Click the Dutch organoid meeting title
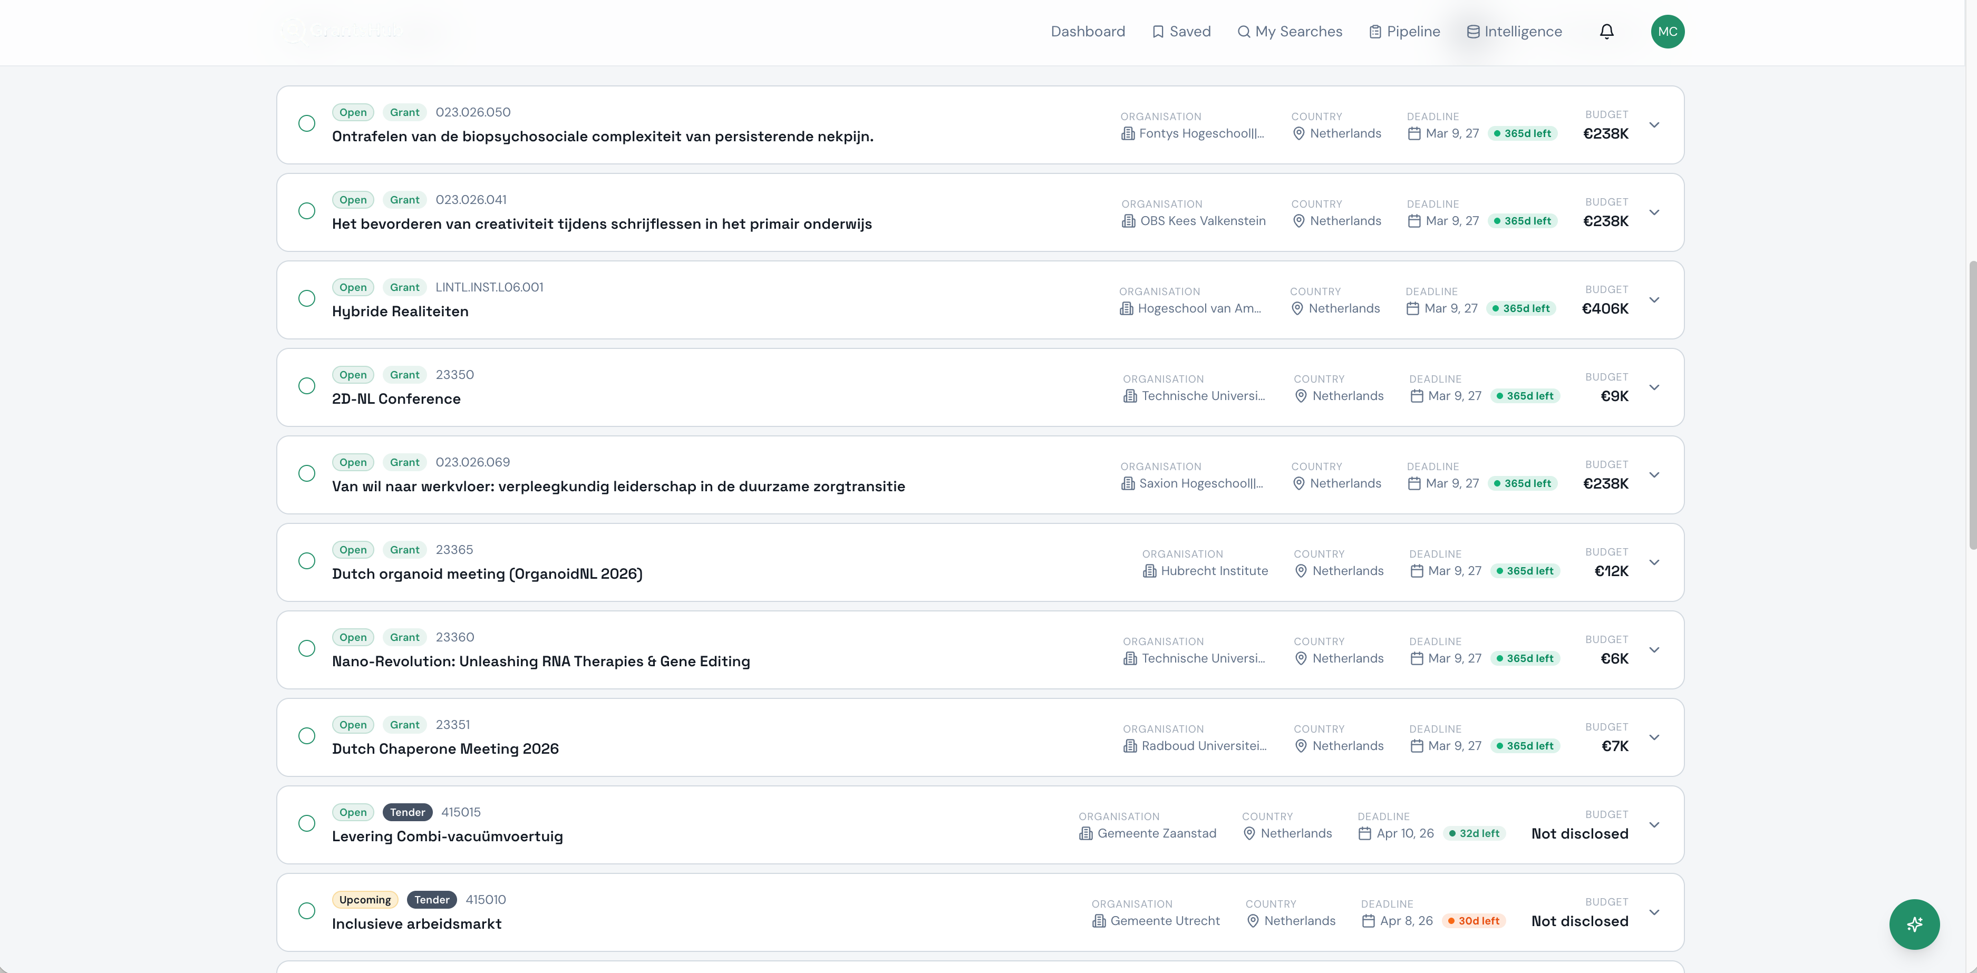1977x973 pixels. click(487, 573)
